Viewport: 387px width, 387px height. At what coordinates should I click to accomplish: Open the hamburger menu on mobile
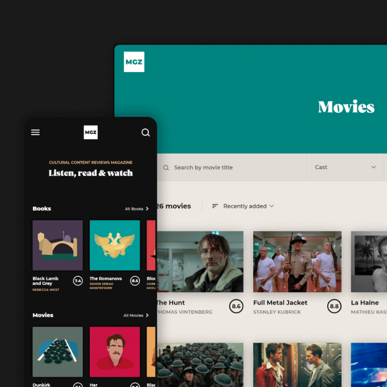click(x=35, y=133)
